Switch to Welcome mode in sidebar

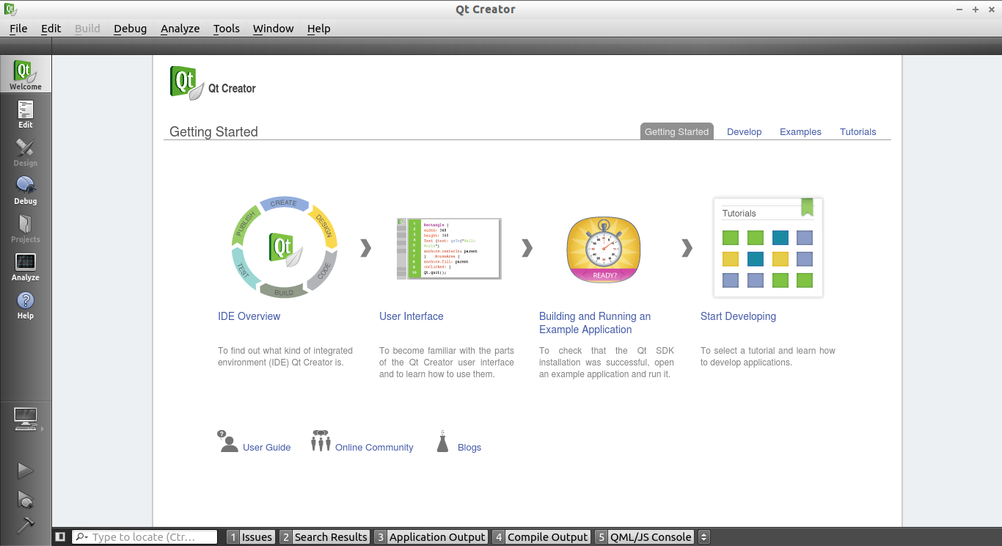pos(26,74)
